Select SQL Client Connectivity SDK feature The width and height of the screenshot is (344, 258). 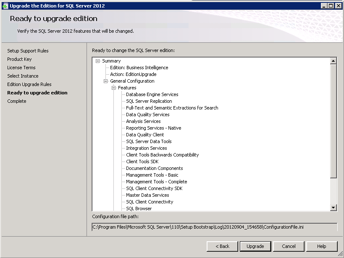coord(154,188)
